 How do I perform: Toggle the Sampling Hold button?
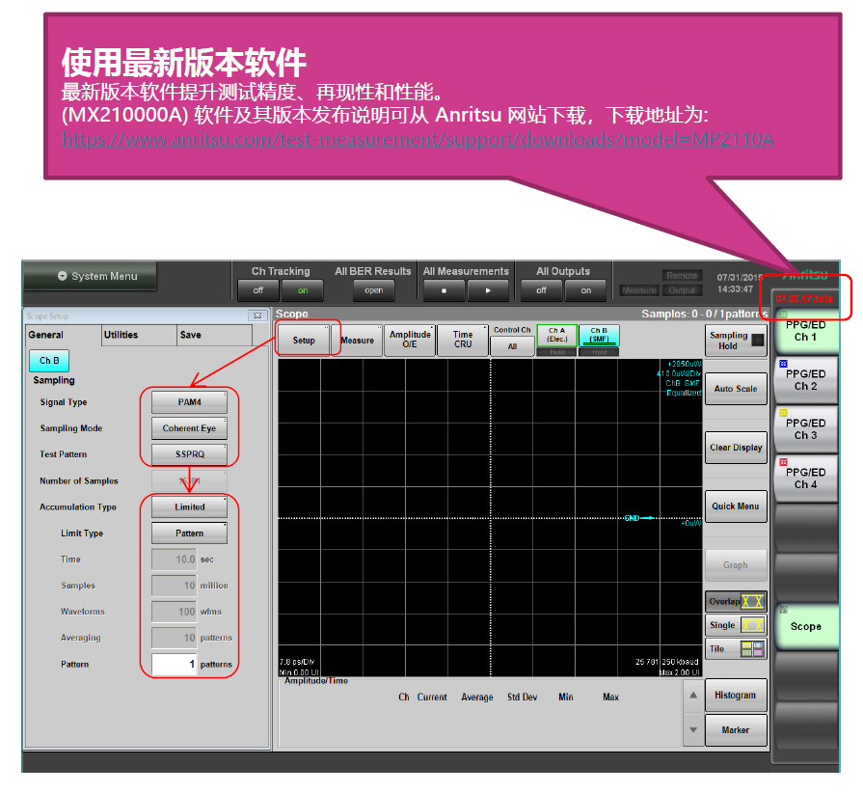pyautogui.click(x=736, y=341)
